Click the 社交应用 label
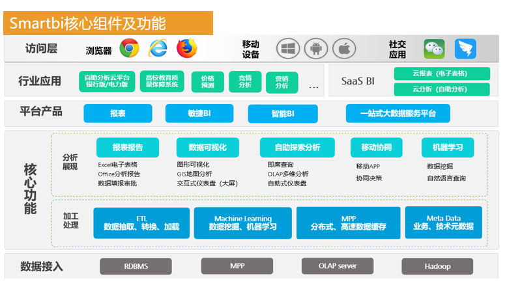The width and height of the screenshot is (507, 285). 398,49
